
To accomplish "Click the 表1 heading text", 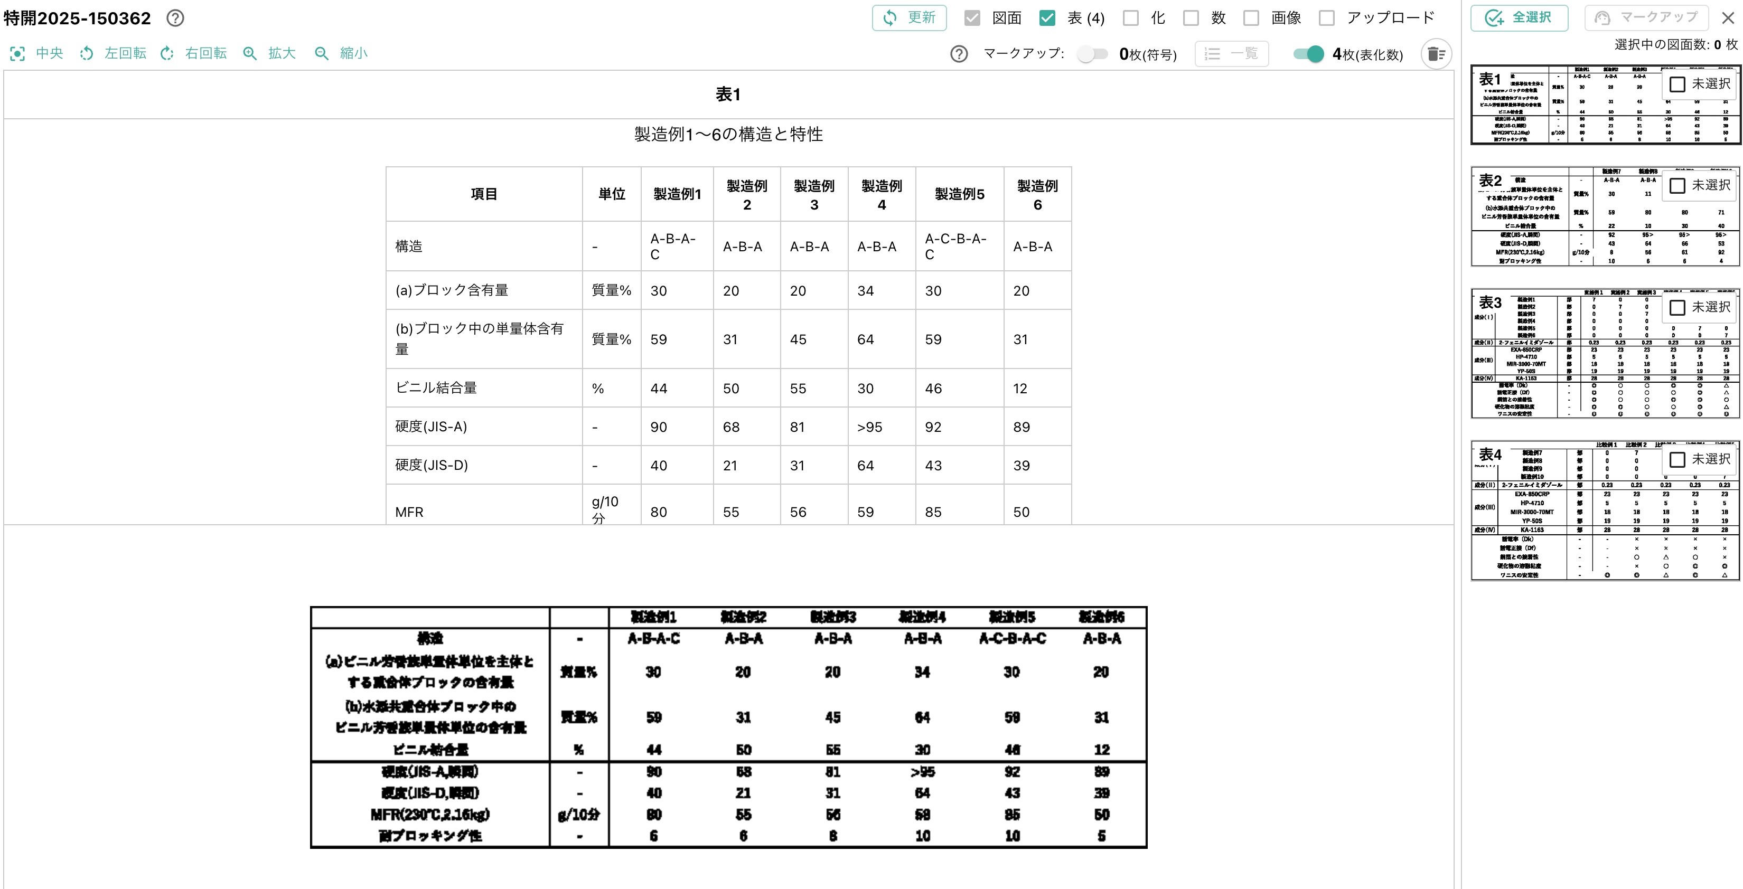I will tap(728, 94).
